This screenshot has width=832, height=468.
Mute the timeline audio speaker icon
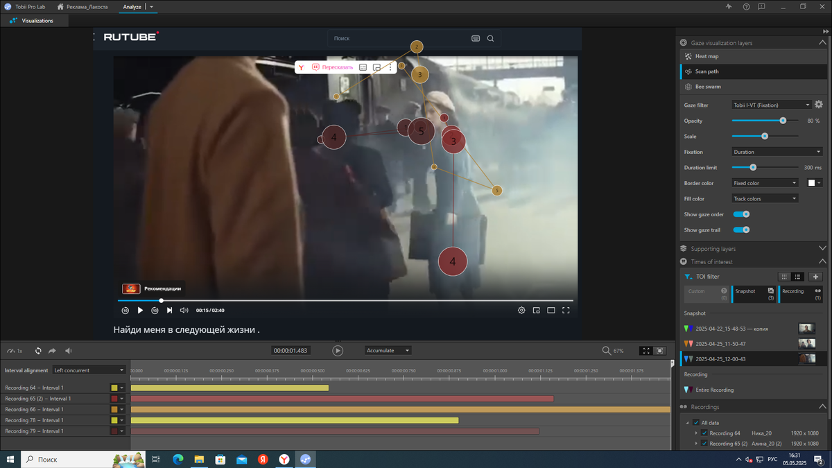(69, 351)
